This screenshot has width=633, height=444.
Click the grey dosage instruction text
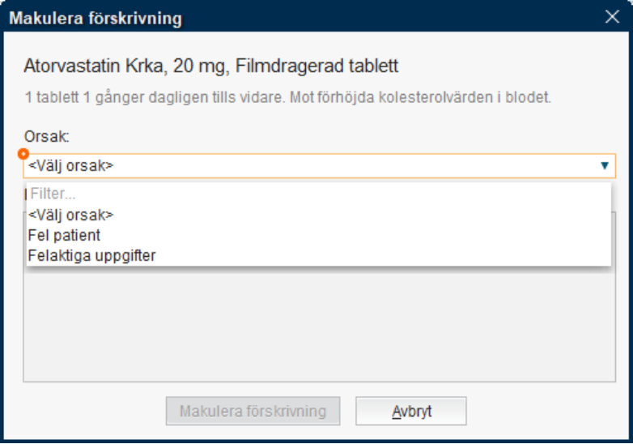[287, 97]
